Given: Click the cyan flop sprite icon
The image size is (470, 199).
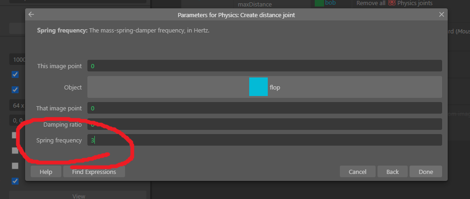Looking at the screenshot, I should (258, 87).
